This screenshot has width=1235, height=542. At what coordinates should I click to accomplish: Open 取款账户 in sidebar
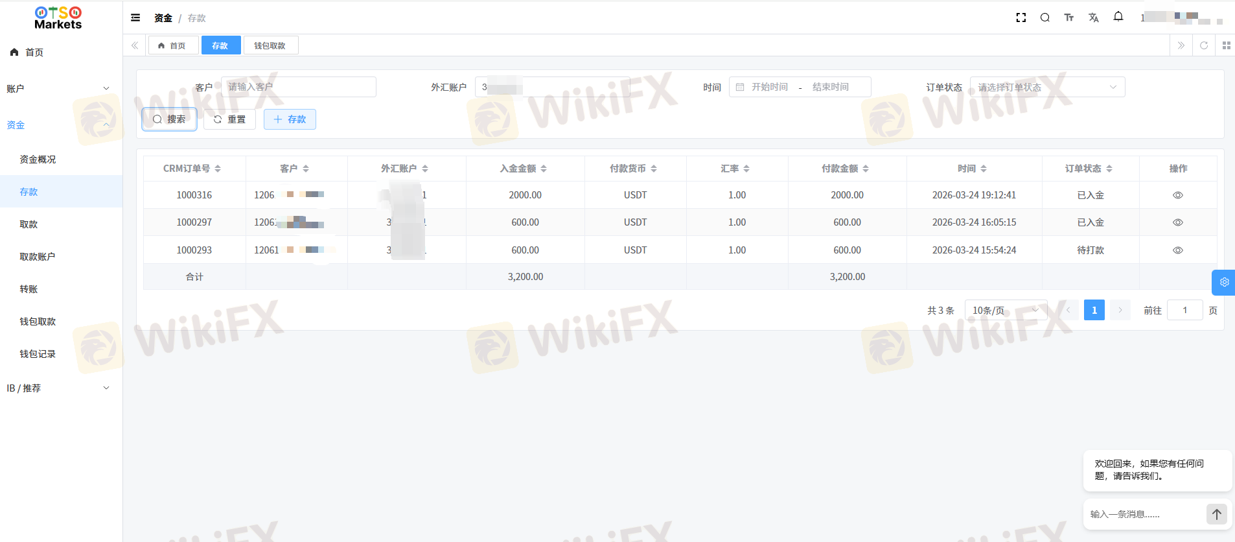[x=61, y=257]
